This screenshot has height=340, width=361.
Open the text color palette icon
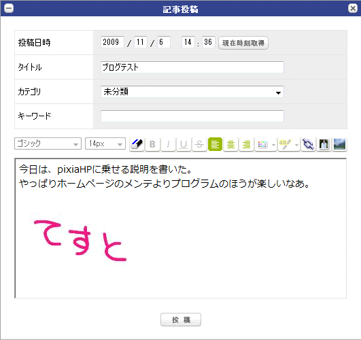pos(262,144)
